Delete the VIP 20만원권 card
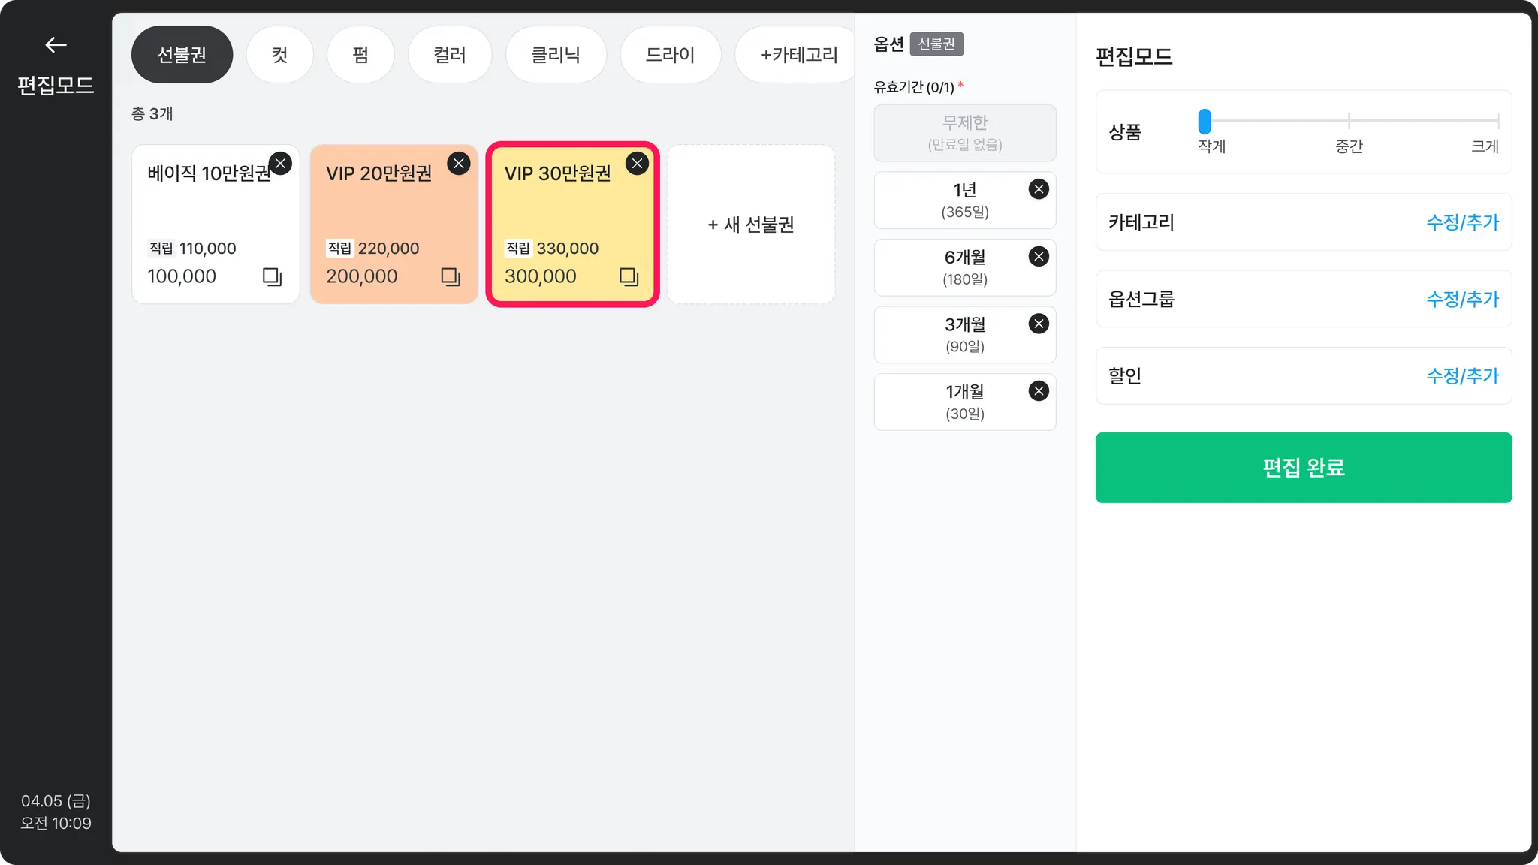Screen dimensions: 1538x865 [x=459, y=164]
